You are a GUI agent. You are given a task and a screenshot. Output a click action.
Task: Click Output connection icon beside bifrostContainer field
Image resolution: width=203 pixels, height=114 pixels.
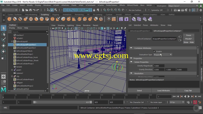point(180,40)
